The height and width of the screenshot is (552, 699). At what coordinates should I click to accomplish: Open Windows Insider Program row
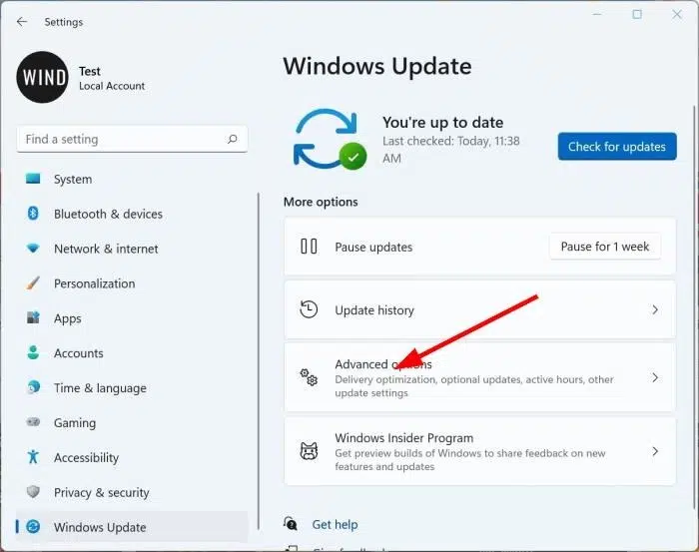click(479, 451)
